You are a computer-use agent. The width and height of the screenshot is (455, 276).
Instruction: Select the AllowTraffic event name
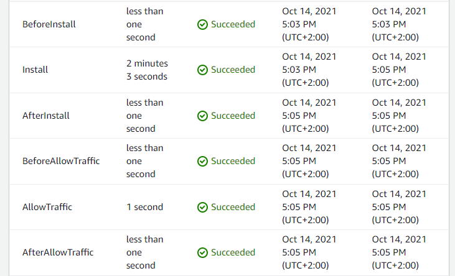coord(47,207)
